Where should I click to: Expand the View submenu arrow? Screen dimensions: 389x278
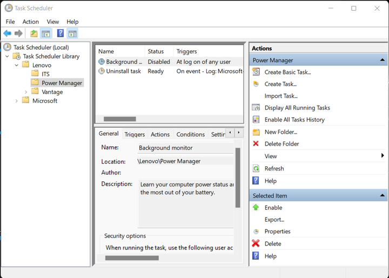coord(383,155)
